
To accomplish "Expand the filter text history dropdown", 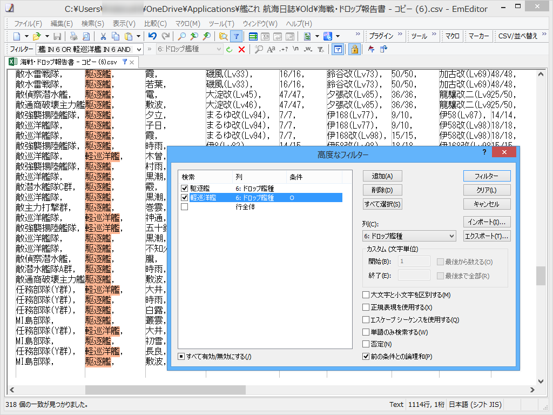I will tap(139, 49).
